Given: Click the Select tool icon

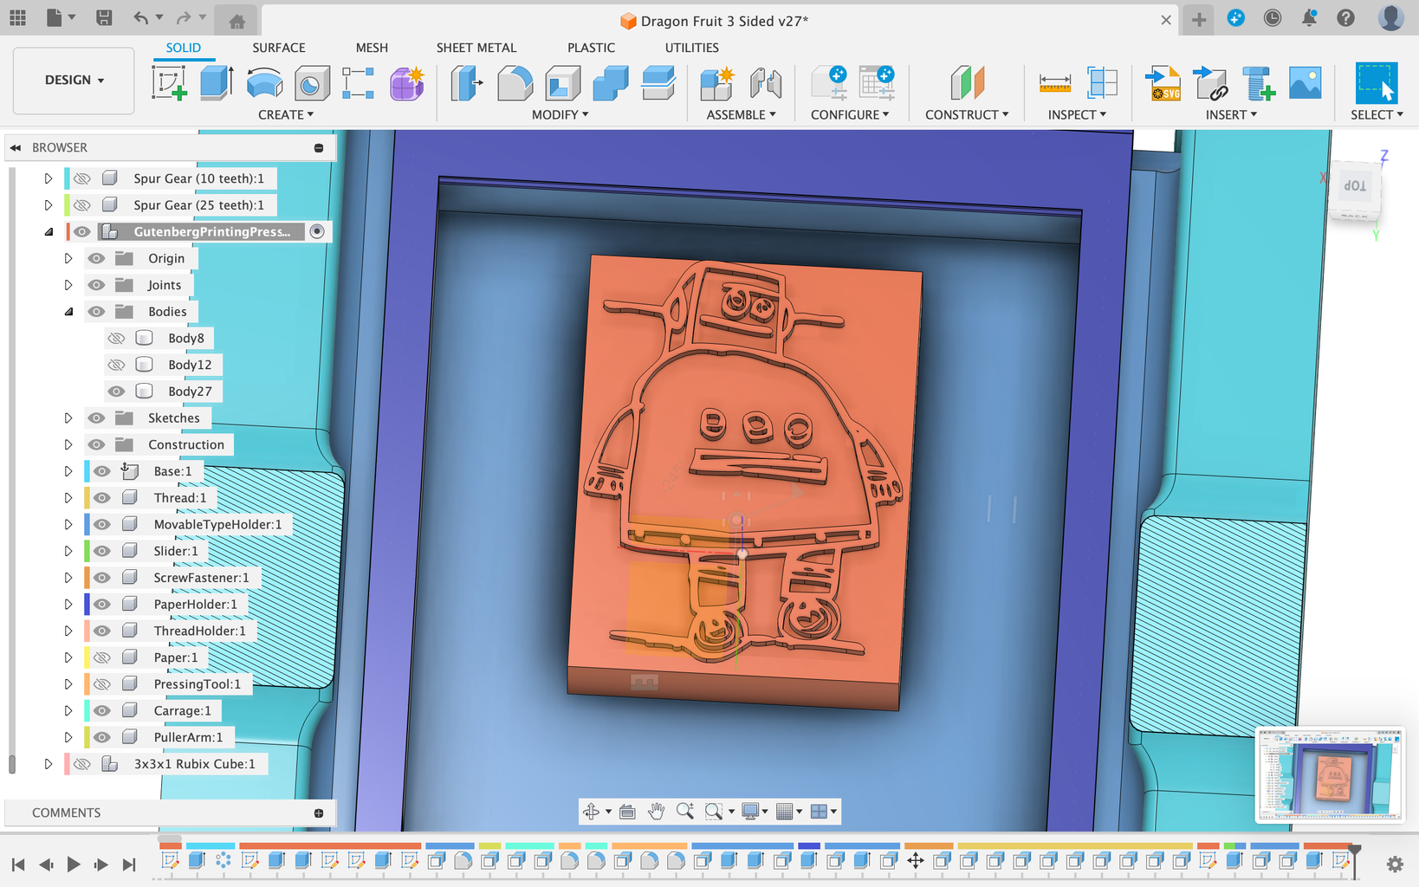Looking at the screenshot, I should pos(1376,83).
